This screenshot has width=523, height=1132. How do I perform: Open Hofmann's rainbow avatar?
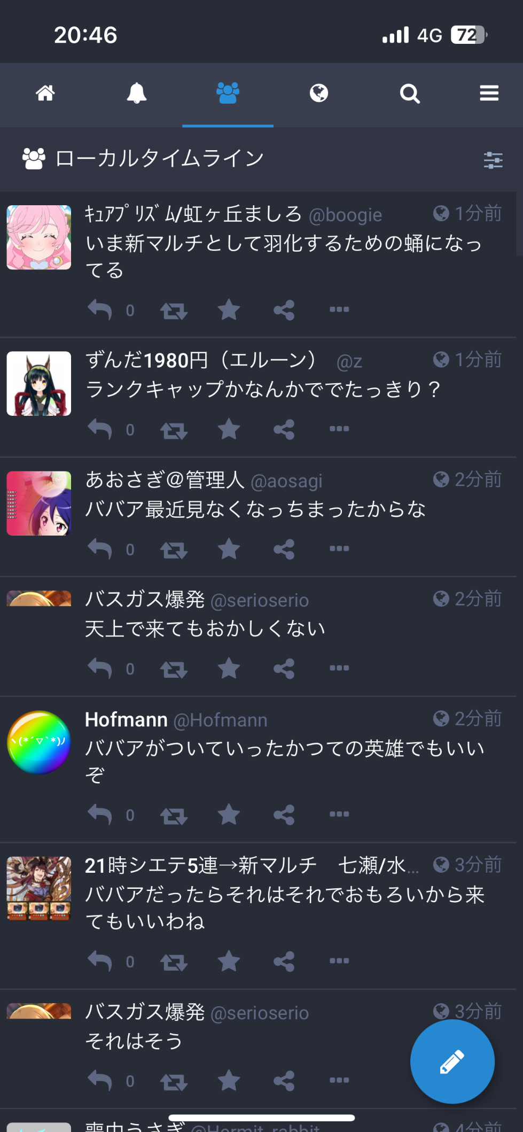[39, 742]
